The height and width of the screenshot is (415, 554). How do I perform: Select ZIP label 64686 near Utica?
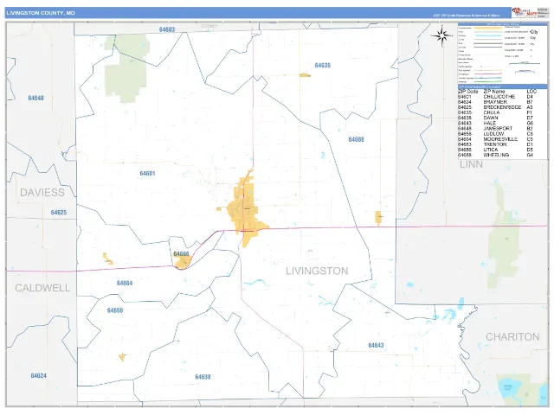coord(181,253)
